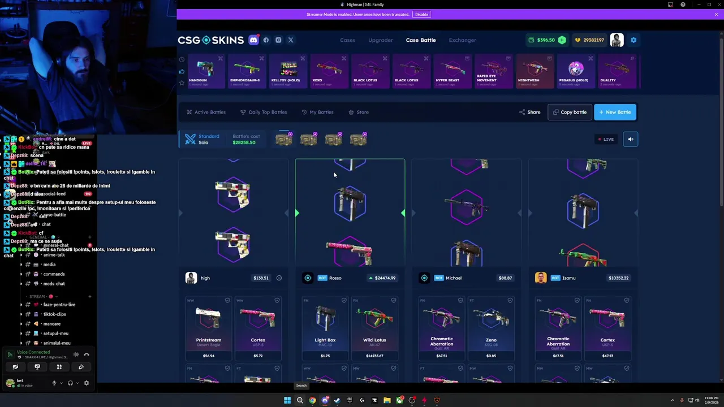724x407 pixels.
Task: Open Discord soundboard button
Action: coord(81,367)
